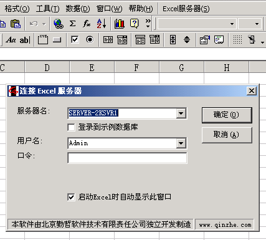This screenshot has height=240, width=266.
Task: Select the Combo Box form control
Action: tap(122, 40)
